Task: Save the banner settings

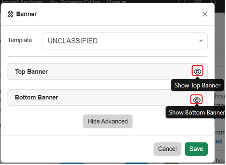Action: point(196,149)
